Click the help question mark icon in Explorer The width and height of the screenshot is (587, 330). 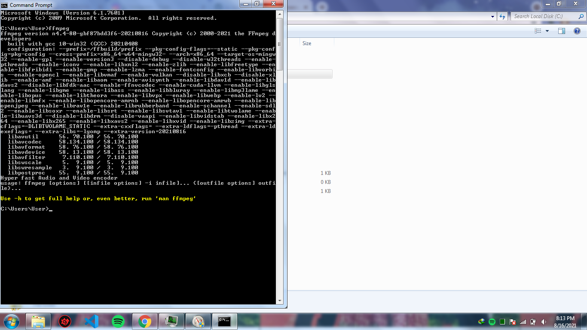577,31
